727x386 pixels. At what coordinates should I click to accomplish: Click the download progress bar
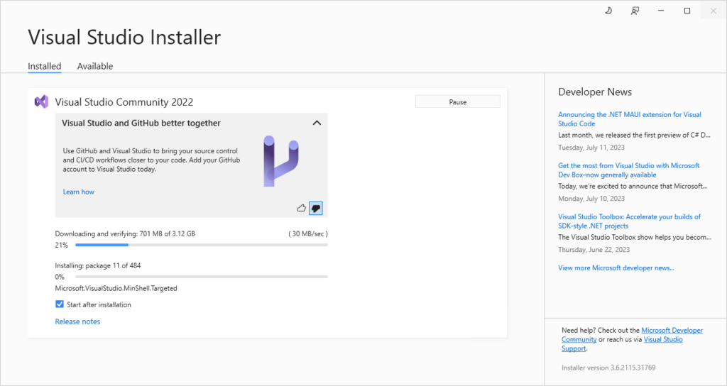(x=201, y=245)
